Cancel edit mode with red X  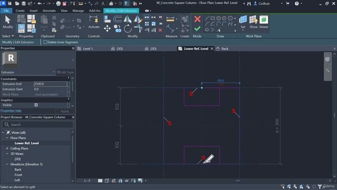[x=197, y=19]
